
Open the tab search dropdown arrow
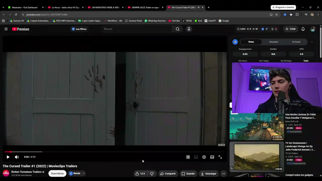tap(3, 8)
